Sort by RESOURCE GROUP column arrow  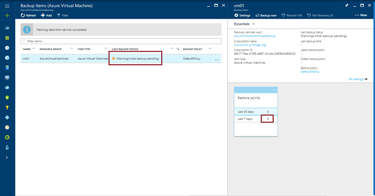click(x=72, y=49)
